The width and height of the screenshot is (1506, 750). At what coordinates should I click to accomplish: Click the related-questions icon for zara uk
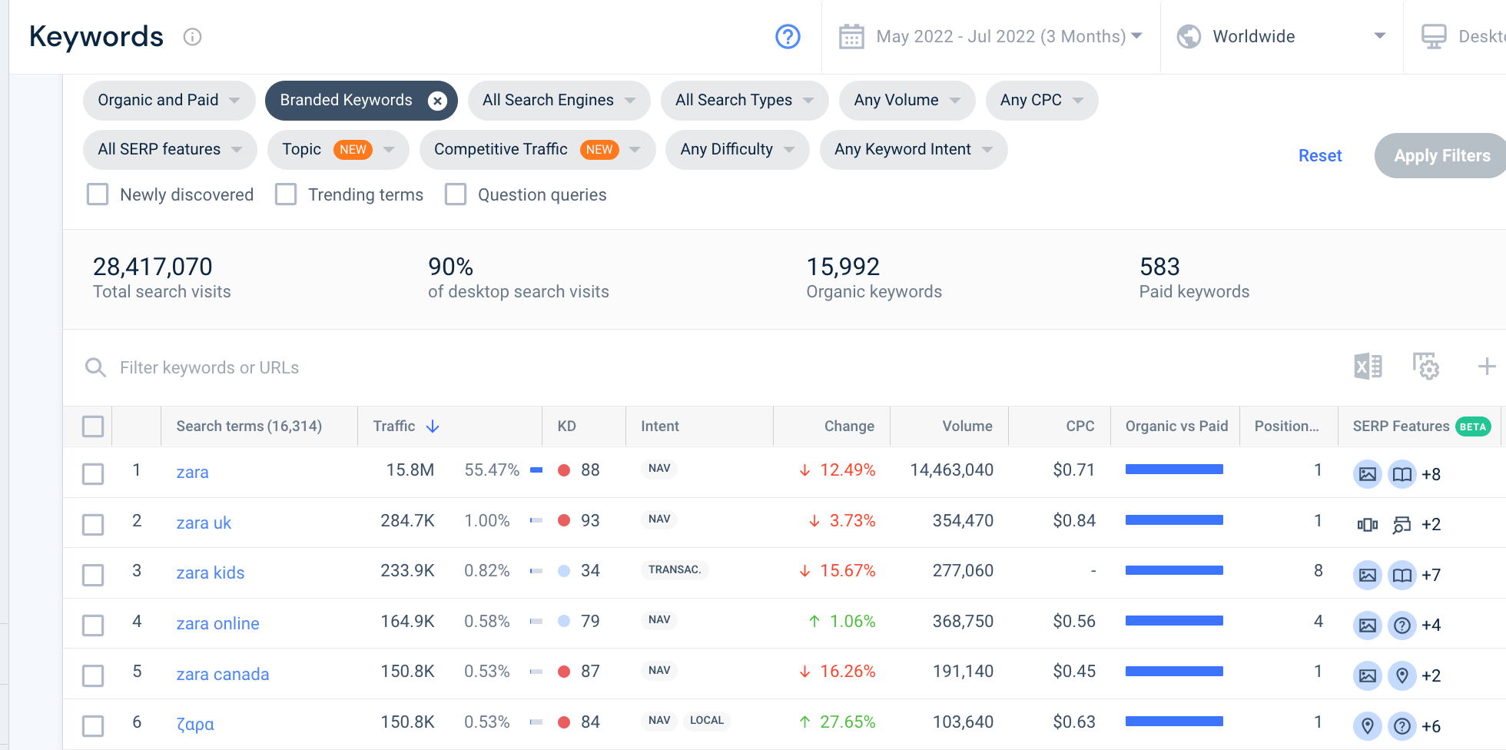[x=1402, y=525]
